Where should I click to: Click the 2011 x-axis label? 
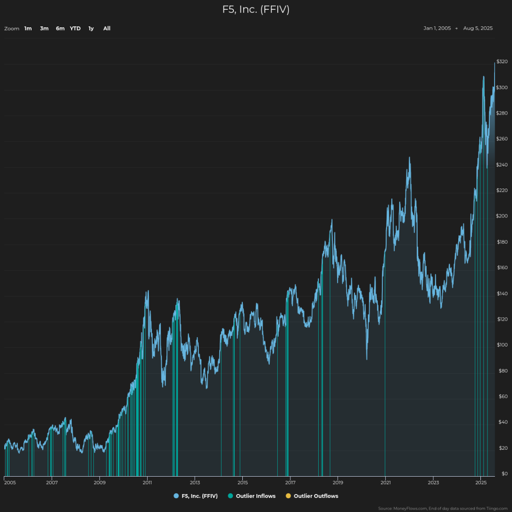(x=147, y=483)
